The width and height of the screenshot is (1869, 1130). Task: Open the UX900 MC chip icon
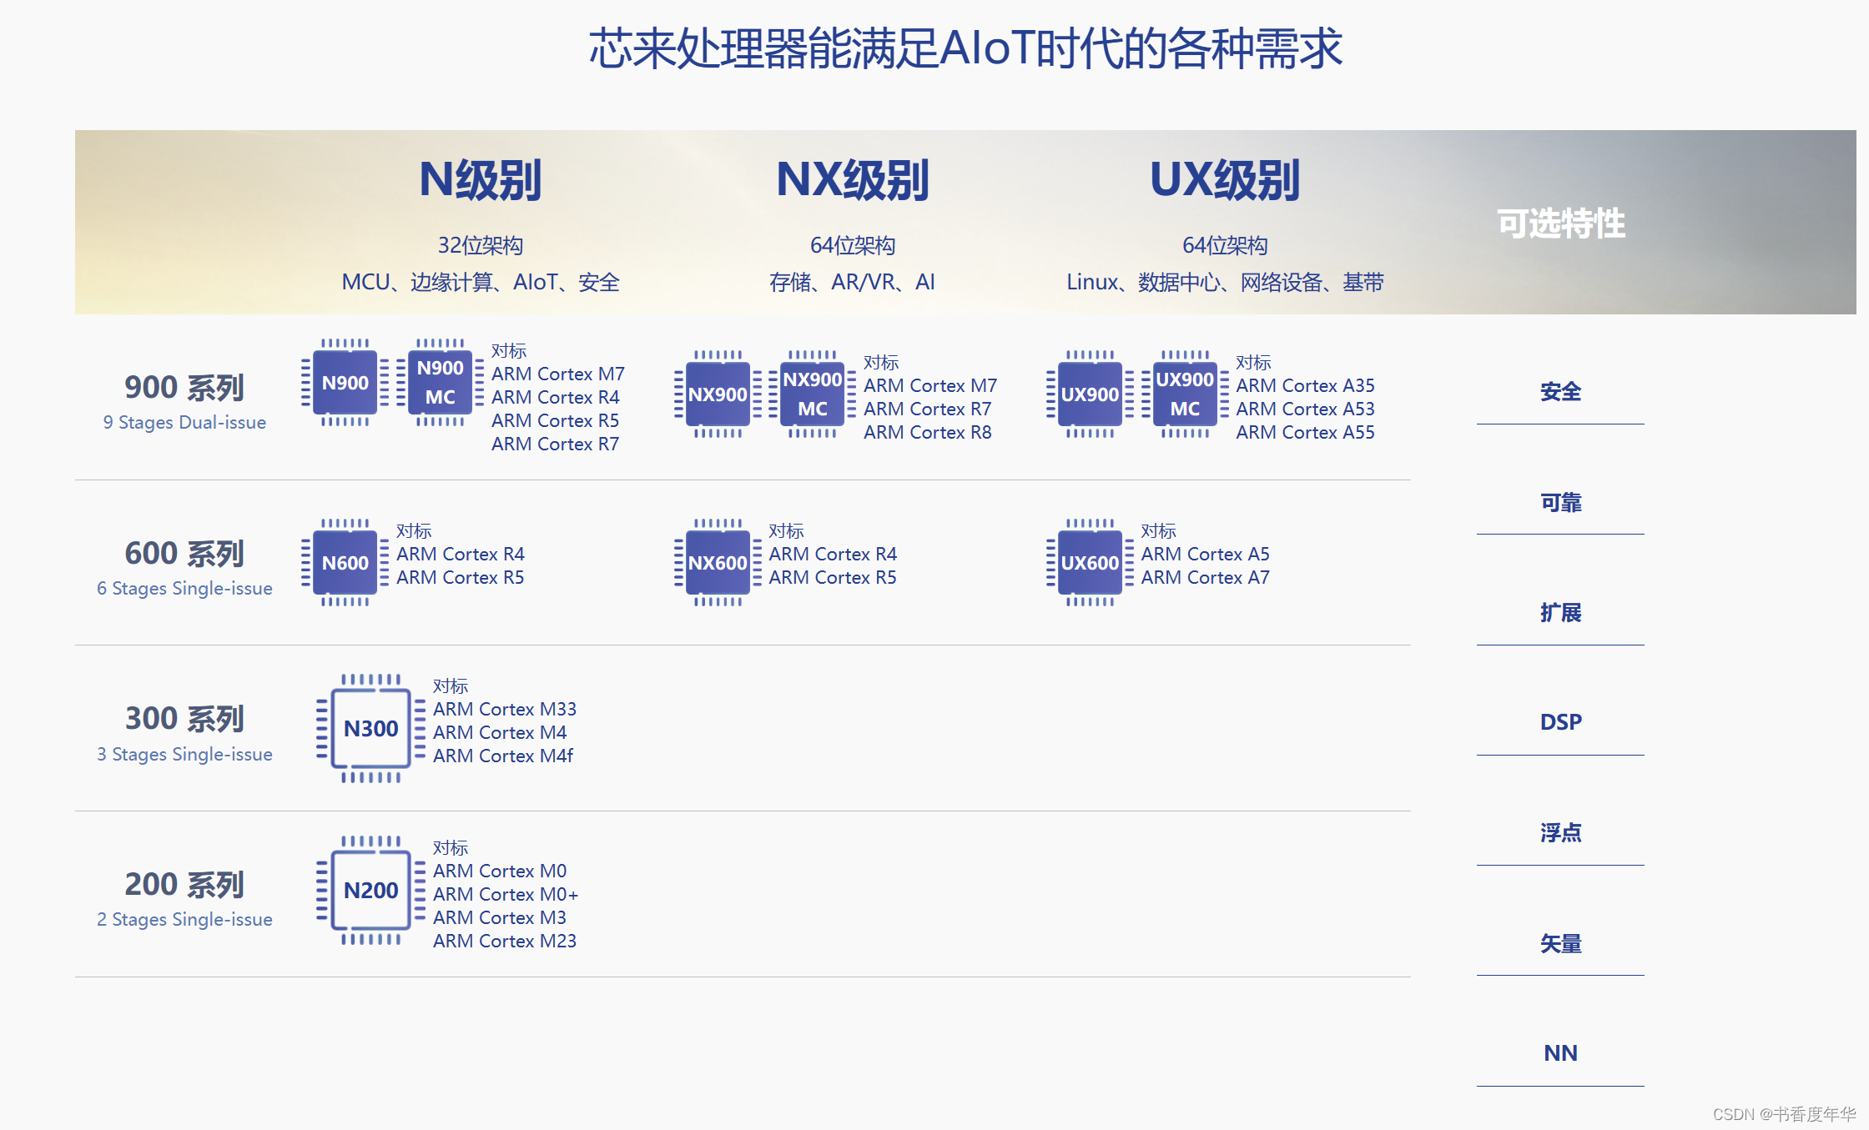[1184, 394]
